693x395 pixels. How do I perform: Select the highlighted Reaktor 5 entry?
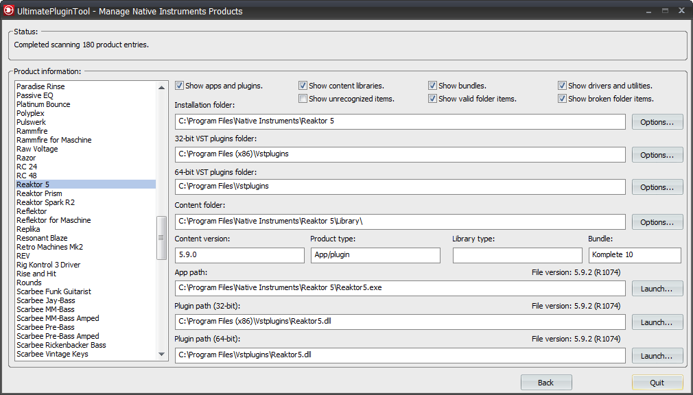[x=86, y=184]
